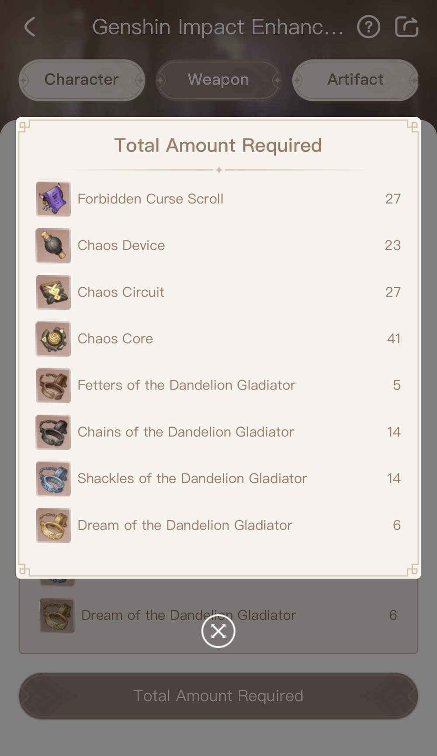437x756 pixels.
Task: Switch to the Character tab
Action: click(x=82, y=80)
